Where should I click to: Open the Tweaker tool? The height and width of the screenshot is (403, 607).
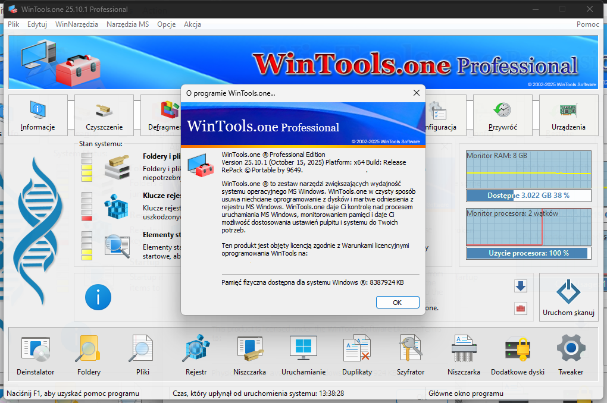point(571,355)
